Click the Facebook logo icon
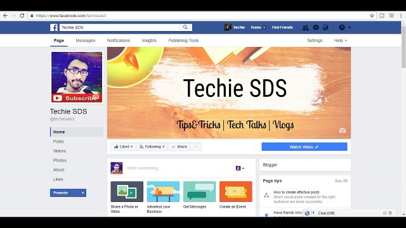The height and width of the screenshot is (228, 406). click(x=54, y=27)
